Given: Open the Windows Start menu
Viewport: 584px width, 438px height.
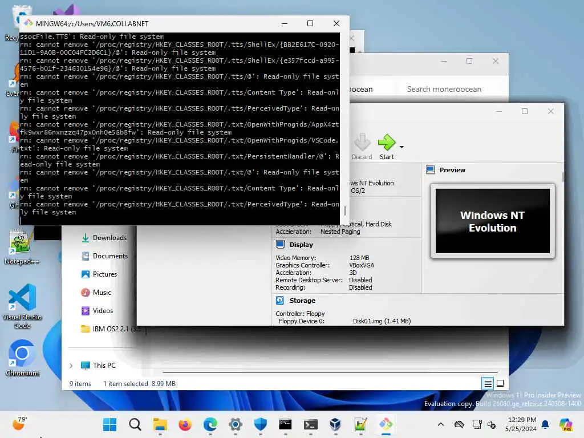Looking at the screenshot, I should (x=110, y=424).
